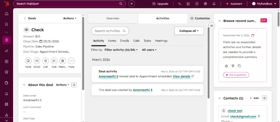Open the CRM contacts sidebar icon
Viewport: 280px width, 122px height.
(7, 40)
